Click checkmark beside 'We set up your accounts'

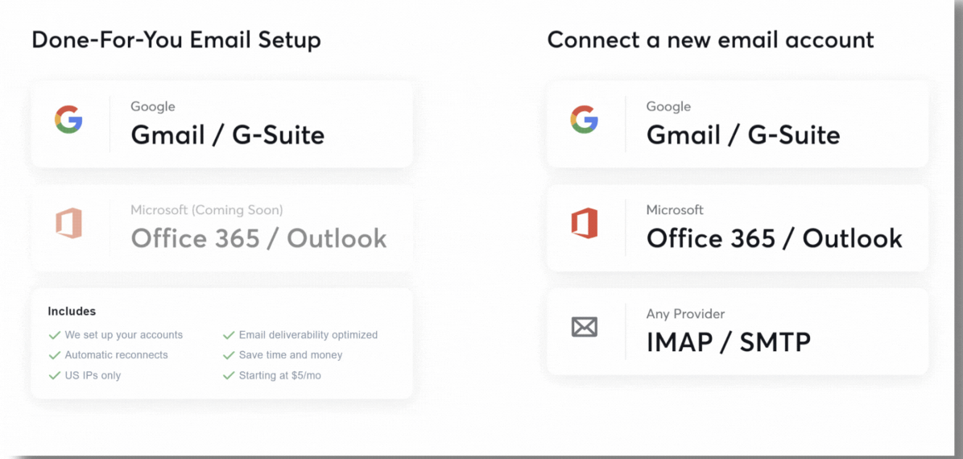(x=54, y=336)
